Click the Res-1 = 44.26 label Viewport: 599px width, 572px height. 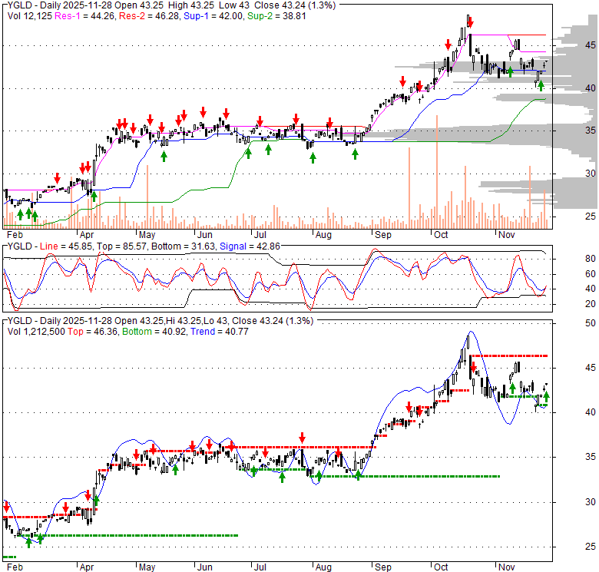coord(84,16)
